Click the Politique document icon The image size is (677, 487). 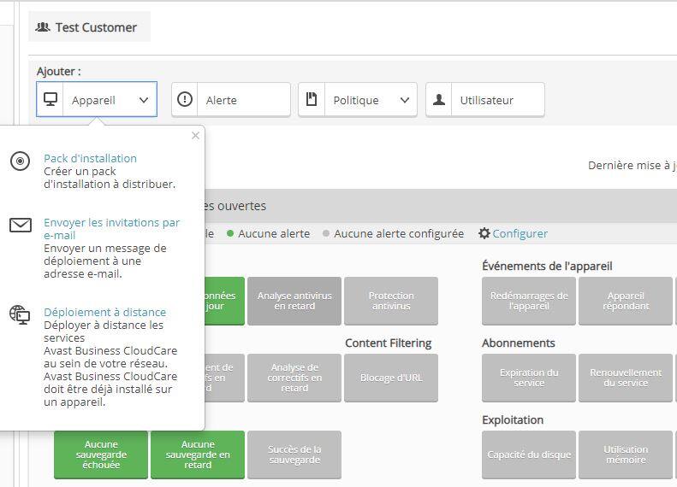[312, 99]
